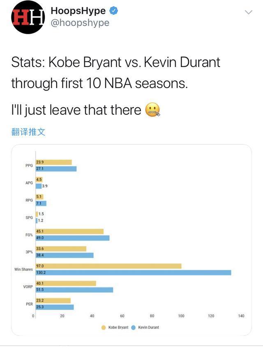Click the blue verified badge

[x=114, y=11]
